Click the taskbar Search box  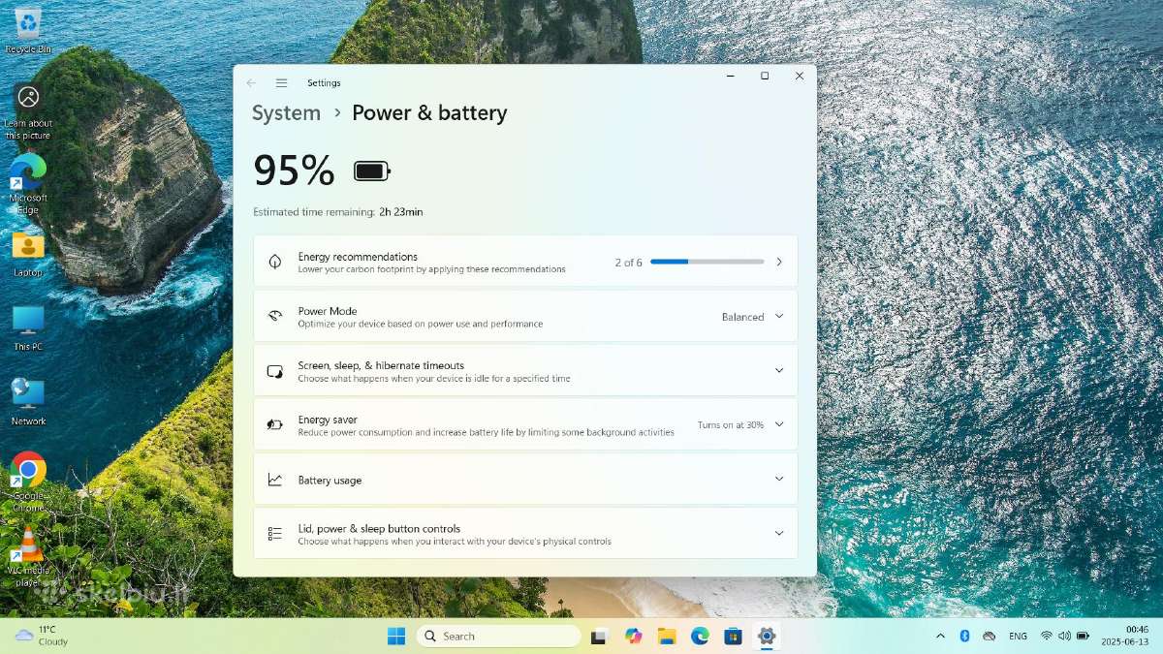[498, 636]
